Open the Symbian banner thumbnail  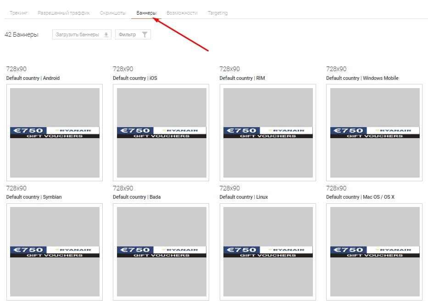point(55,252)
